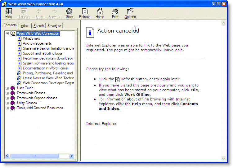
Task: Open the Favorites tab
Action: click(54, 26)
